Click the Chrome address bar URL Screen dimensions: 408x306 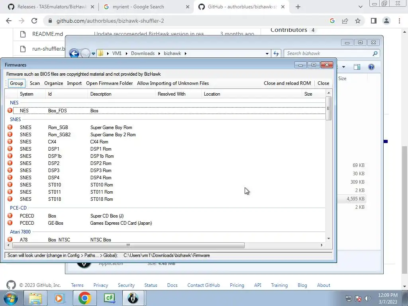click(x=110, y=21)
